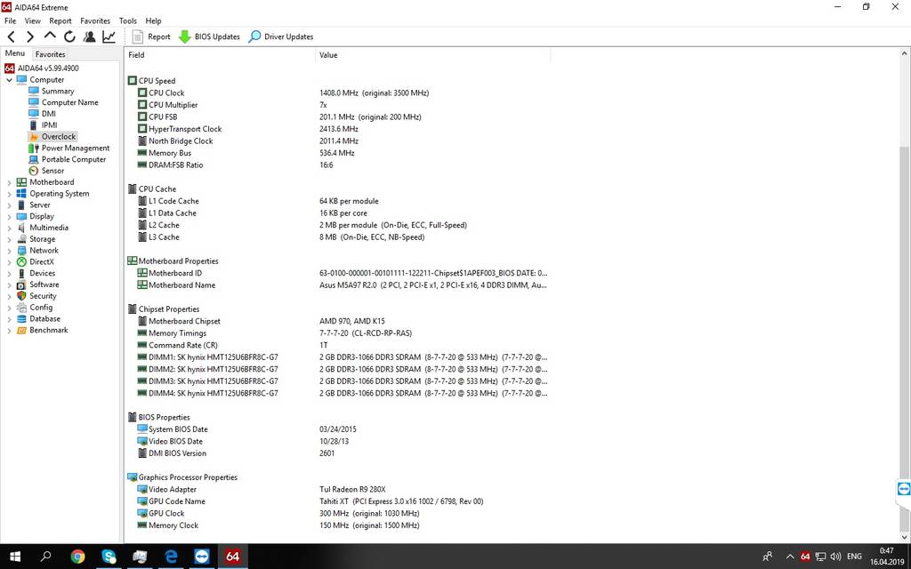Open Google Chrome from the taskbar
This screenshot has width=911, height=569.
coord(77,557)
